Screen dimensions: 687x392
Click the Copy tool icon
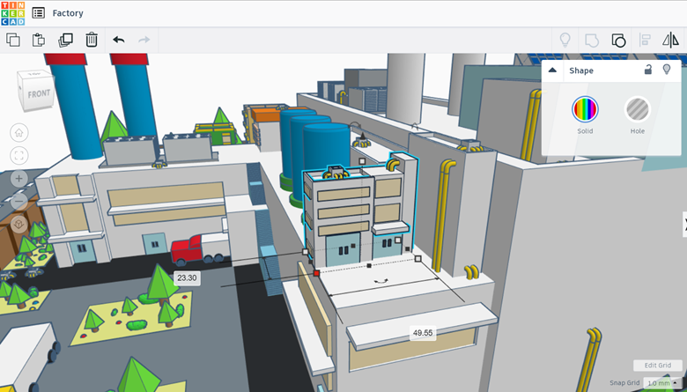[13, 40]
